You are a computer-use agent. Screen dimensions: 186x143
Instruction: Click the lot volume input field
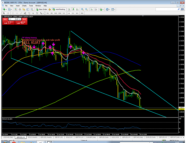click(15, 19)
